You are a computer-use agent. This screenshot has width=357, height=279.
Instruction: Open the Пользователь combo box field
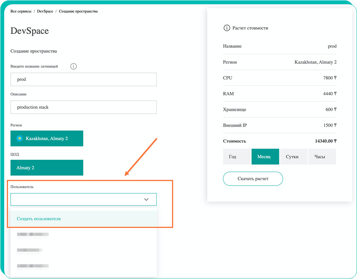[76, 199]
